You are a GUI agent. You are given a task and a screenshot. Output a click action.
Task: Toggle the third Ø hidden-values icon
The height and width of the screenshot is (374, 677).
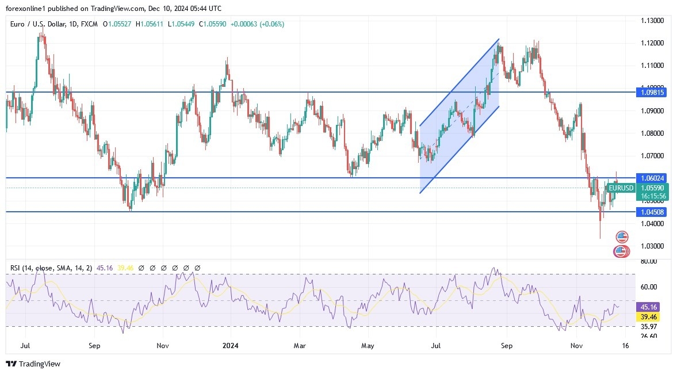coord(163,267)
